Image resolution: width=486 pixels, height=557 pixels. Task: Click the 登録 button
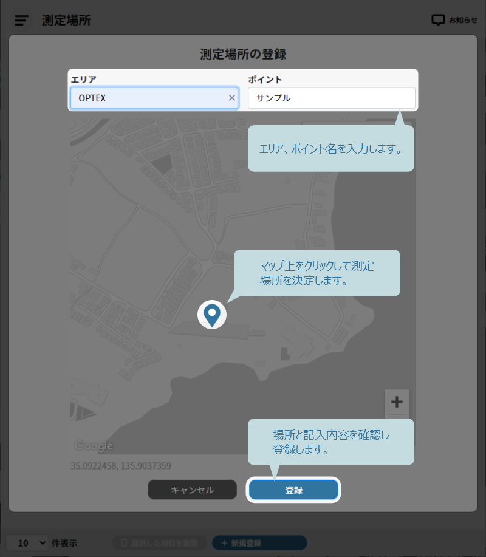(x=293, y=490)
